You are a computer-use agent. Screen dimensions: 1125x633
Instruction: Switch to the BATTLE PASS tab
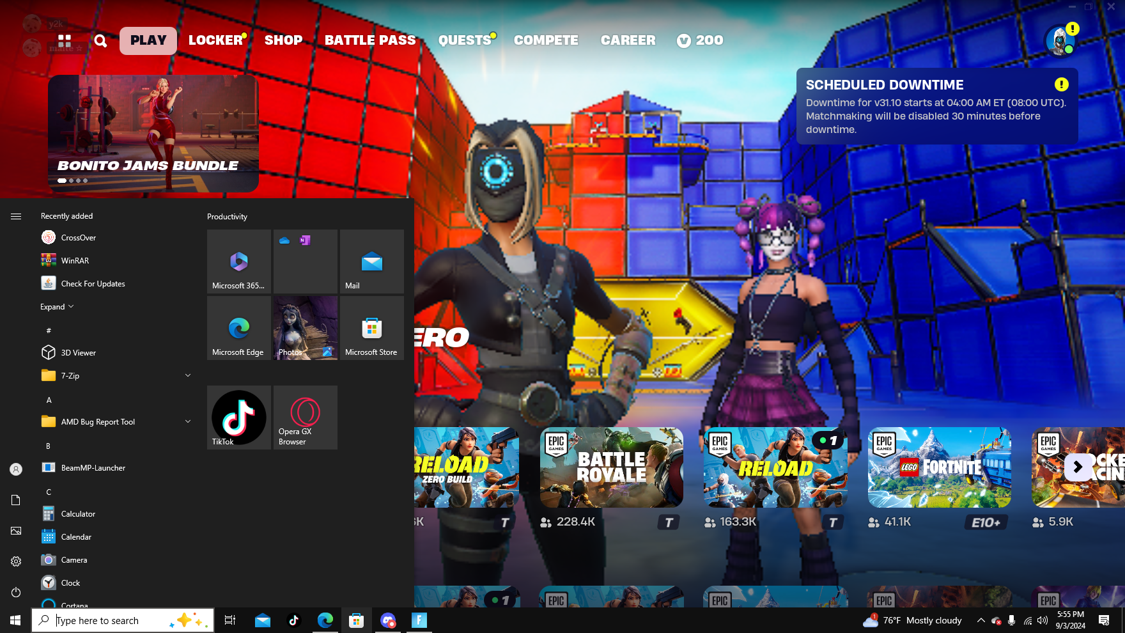pos(370,40)
